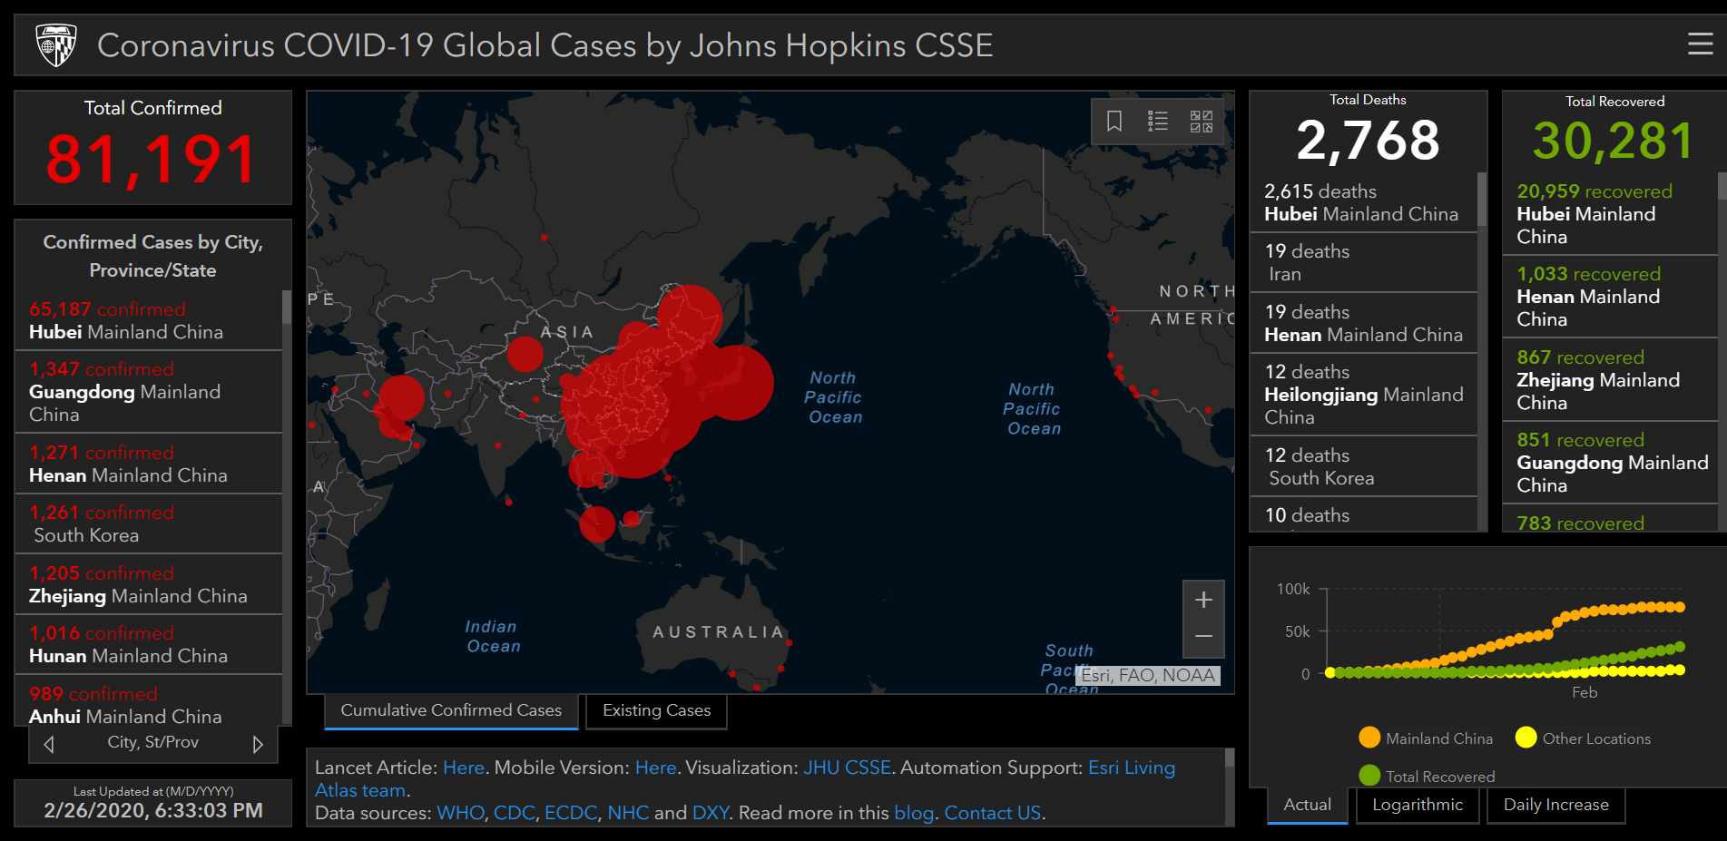Select Hunan 1,016 confirmed row
This screenshot has height=841, width=1727.
click(149, 644)
